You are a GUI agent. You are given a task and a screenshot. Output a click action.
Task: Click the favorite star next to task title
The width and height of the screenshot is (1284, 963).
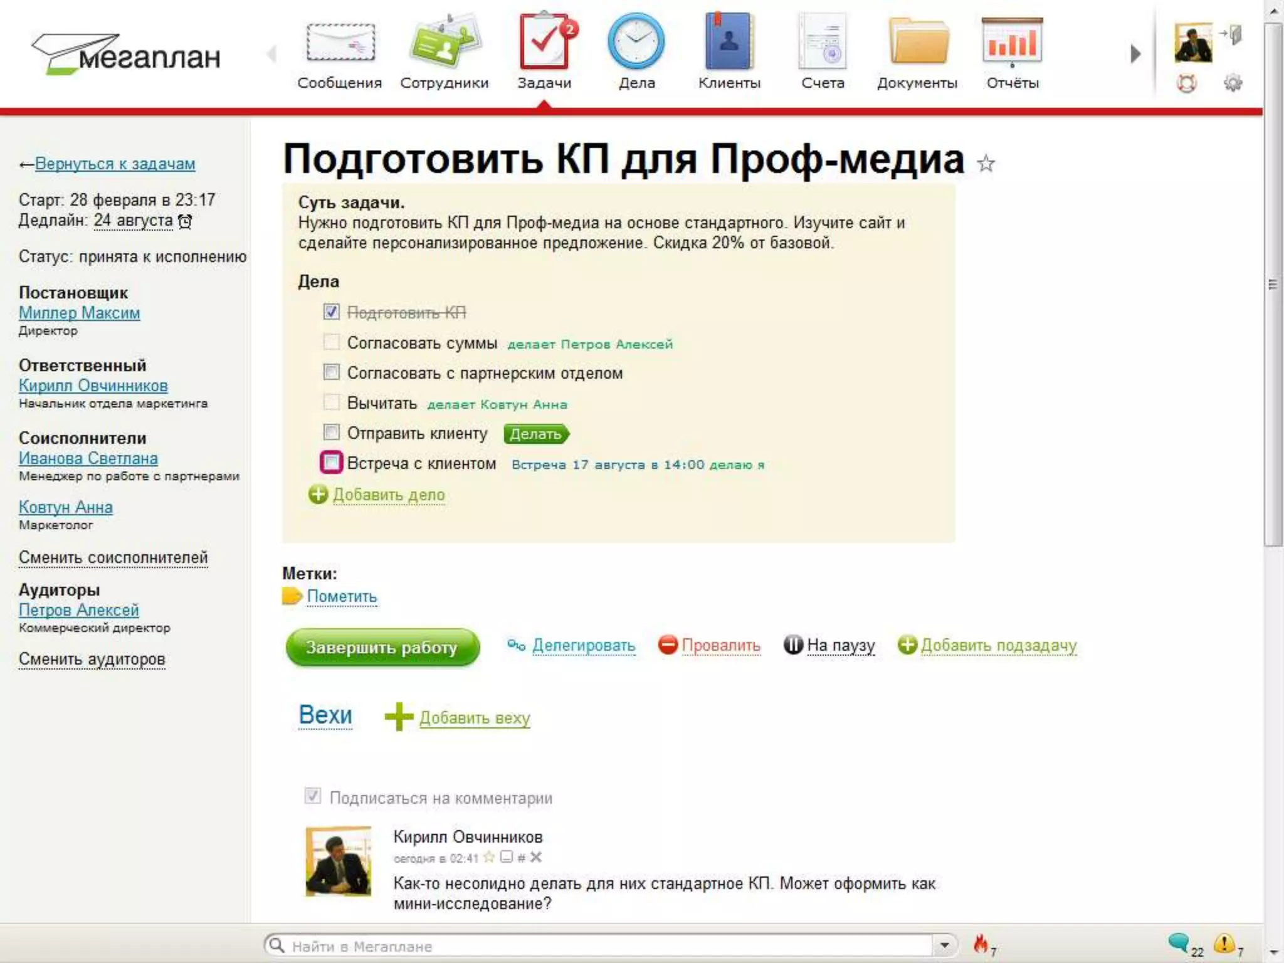[986, 164]
